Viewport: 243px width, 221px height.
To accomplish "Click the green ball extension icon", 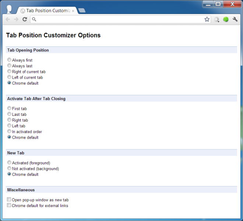I will 226,19.
